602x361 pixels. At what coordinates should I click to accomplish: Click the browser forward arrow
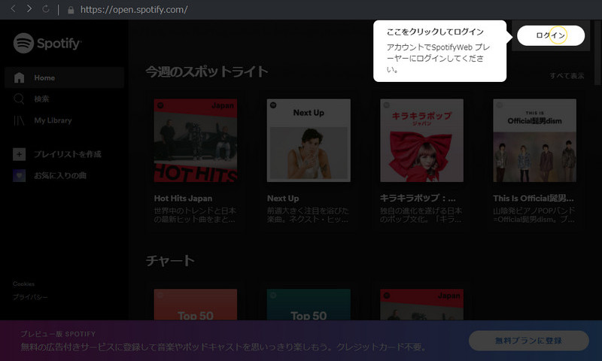(x=29, y=9)
